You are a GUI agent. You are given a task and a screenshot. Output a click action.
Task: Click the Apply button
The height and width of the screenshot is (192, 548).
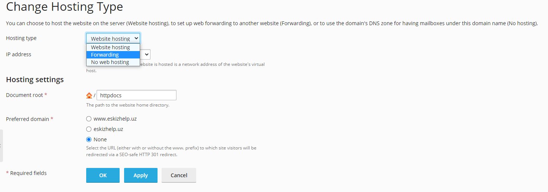140,175
